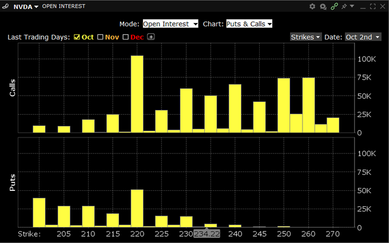Viewport: 389px width, 243px height.
Task: Close the Open Interest window
Action: 383,6
